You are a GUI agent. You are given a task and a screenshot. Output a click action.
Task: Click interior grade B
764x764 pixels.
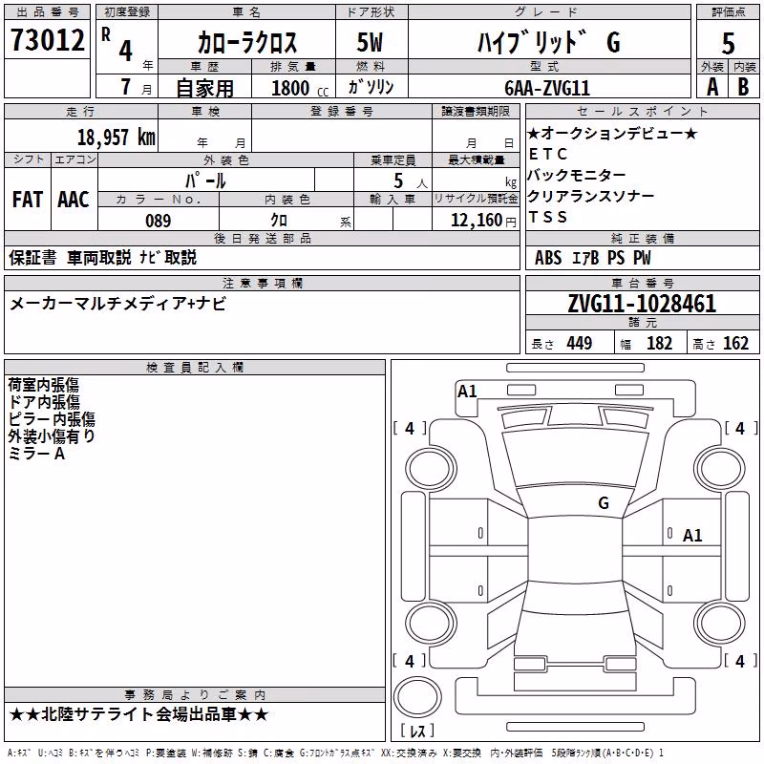[743, 87]
